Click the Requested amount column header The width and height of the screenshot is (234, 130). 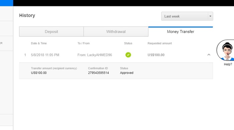(160, 43)
